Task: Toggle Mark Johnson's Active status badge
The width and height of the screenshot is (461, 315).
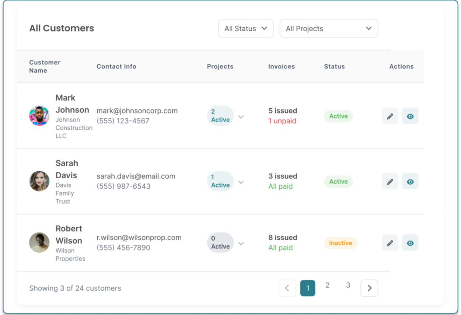Action: pos(338,116)
